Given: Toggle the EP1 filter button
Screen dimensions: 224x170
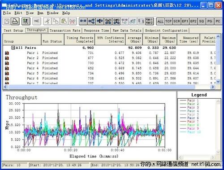Looking at the screenshot, I should (185, 22).
